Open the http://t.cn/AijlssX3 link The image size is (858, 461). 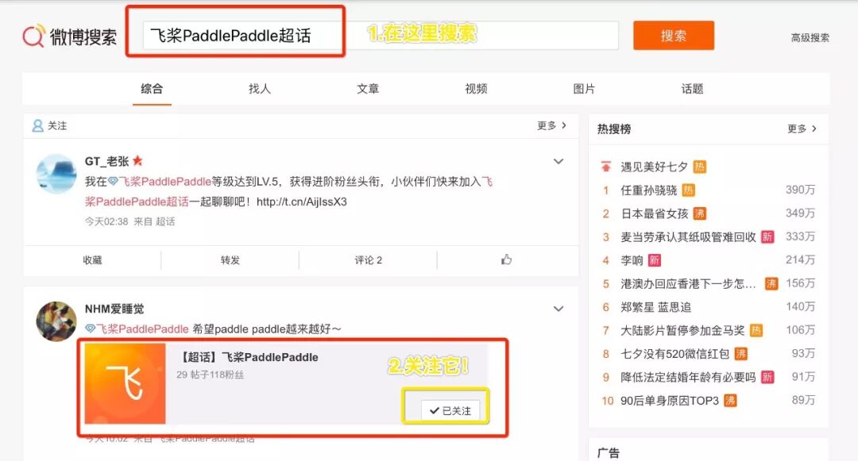302,202
